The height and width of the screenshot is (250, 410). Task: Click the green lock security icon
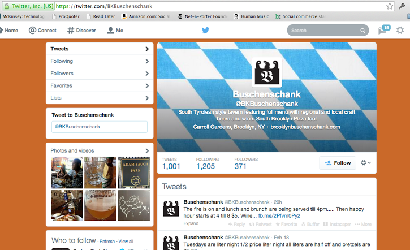pyautogui.click(x=7, y=6)
